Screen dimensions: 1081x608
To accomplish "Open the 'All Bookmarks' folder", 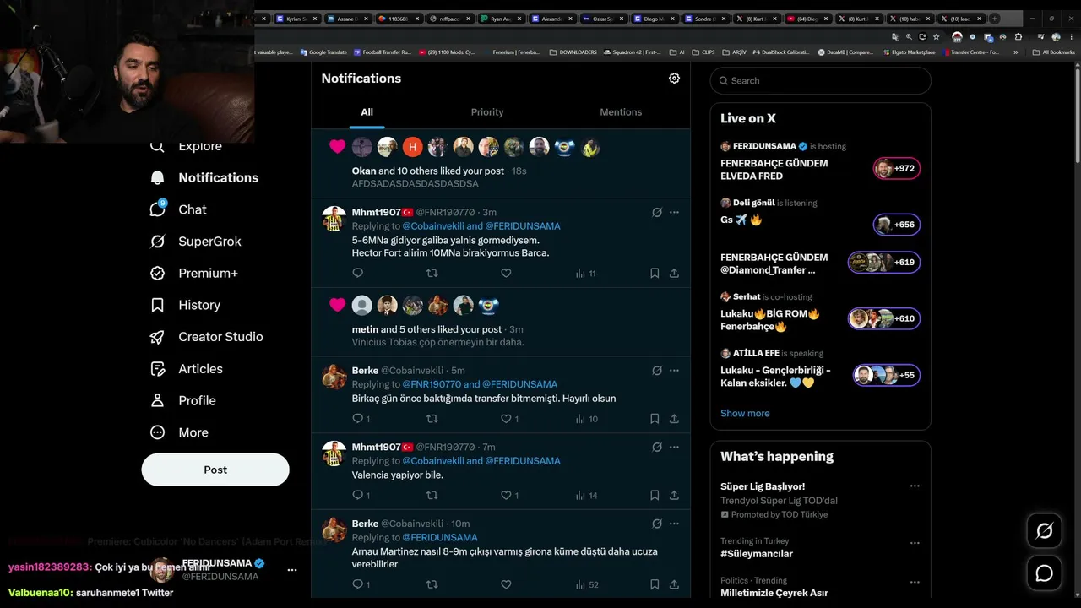I will tap(1053, 52).
